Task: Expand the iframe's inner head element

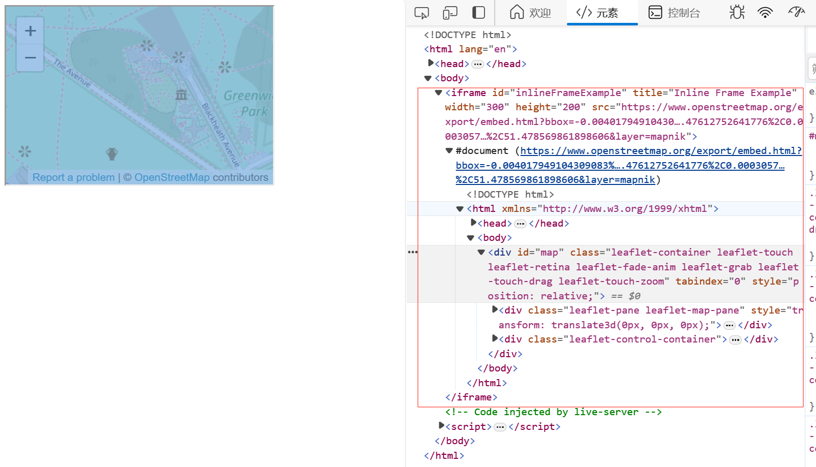Action: (x=473, y=223)
